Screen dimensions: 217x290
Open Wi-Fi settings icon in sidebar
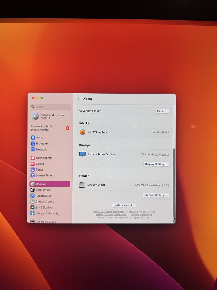[x=33, y=137]
